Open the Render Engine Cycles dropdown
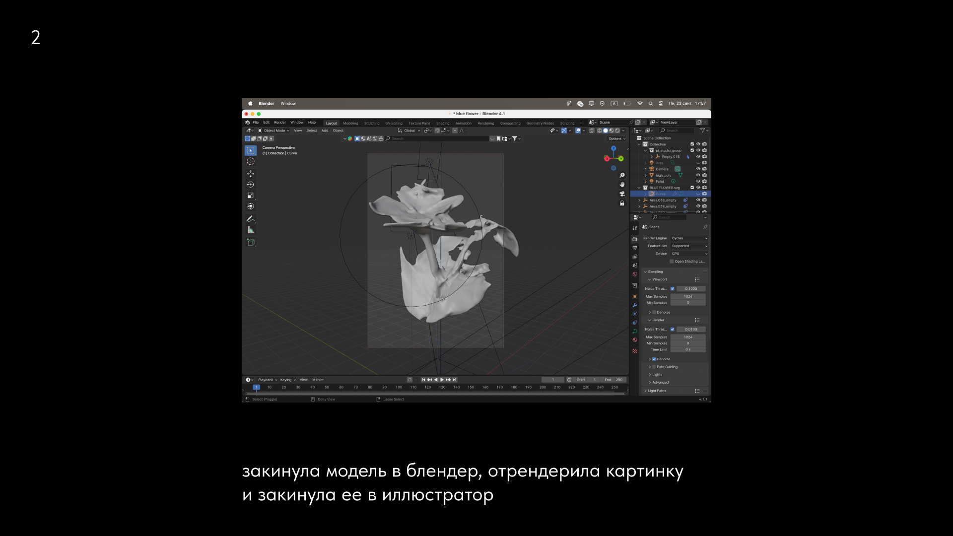The height and width of the screenshot is (536, 953). [689, 238]
